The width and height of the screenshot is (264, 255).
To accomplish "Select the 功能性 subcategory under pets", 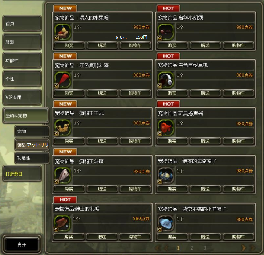I will click(32, 158).
